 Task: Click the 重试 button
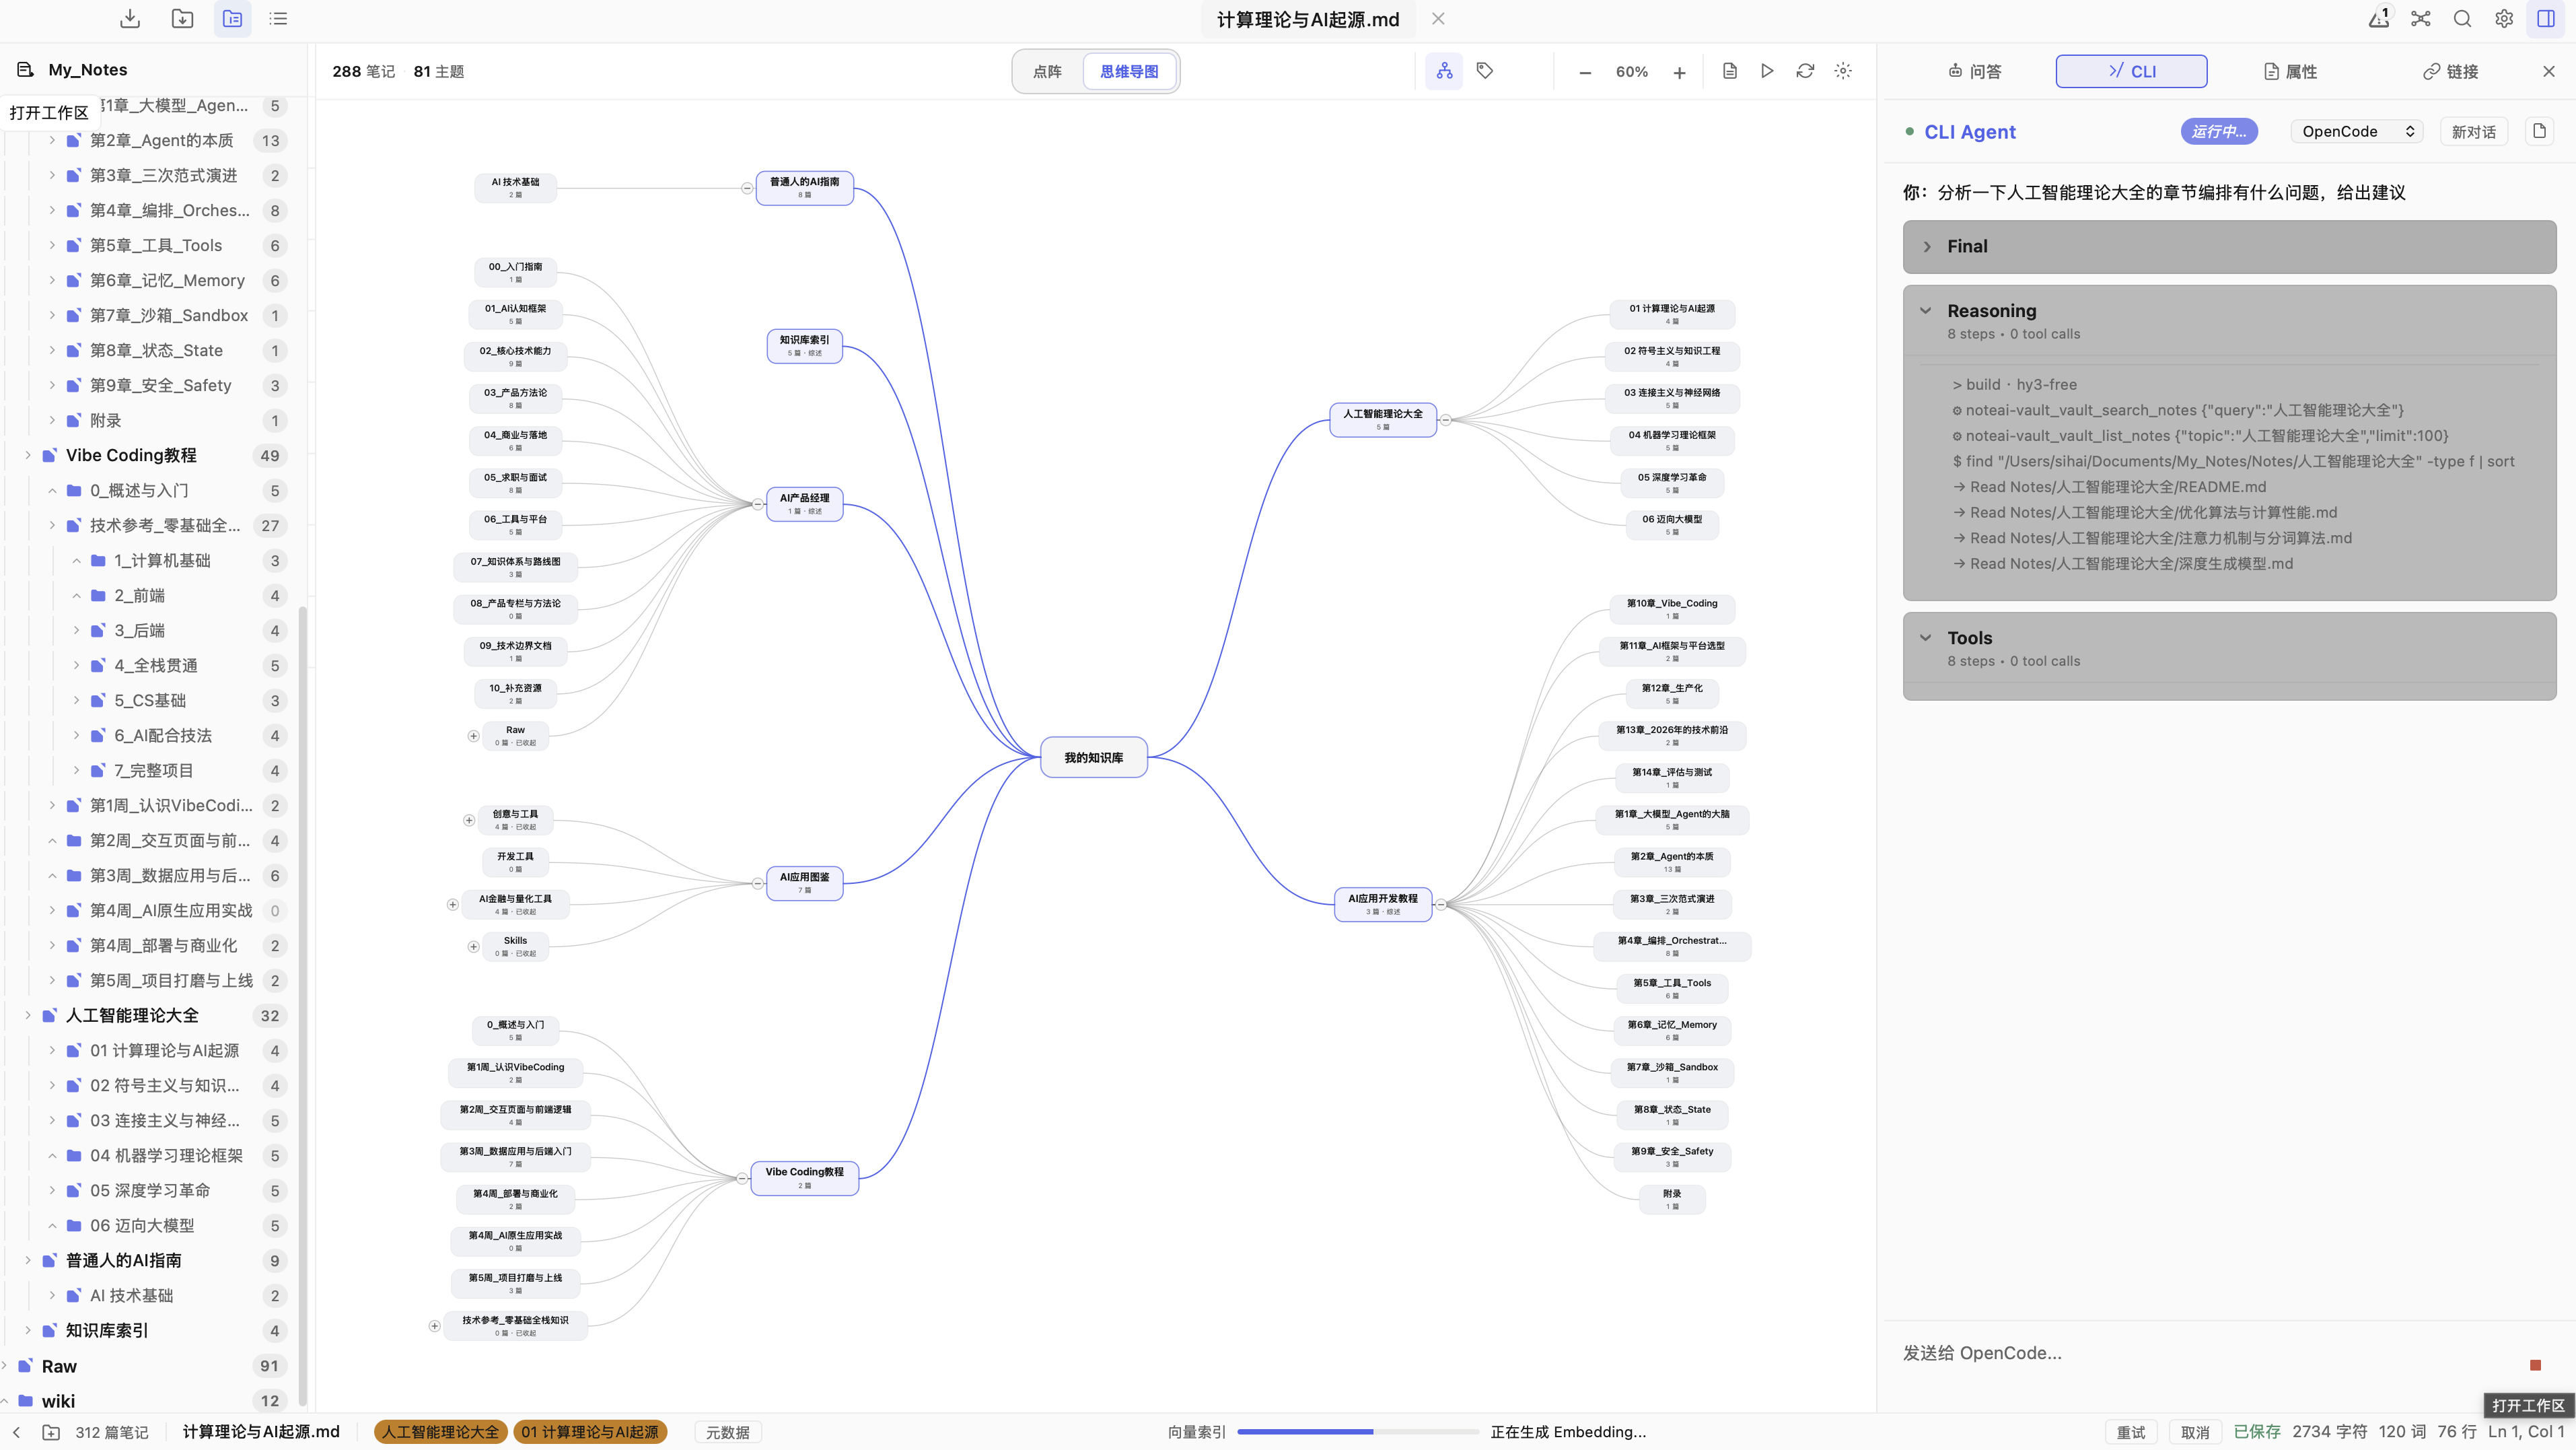[x=2131, y=1432]
